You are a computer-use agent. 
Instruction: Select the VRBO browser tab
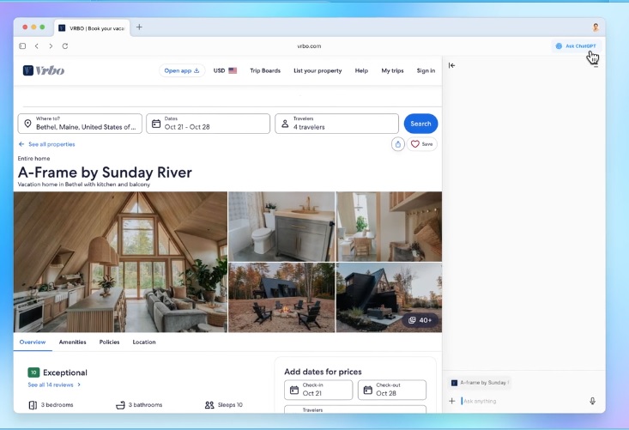tap(93, 28)
